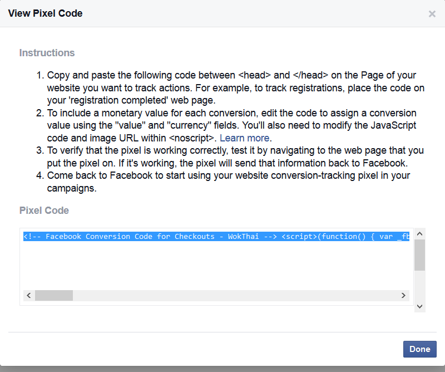Click the horizontal scrollbar's right arrow
445x372 pixels.
tap(403, 296)
